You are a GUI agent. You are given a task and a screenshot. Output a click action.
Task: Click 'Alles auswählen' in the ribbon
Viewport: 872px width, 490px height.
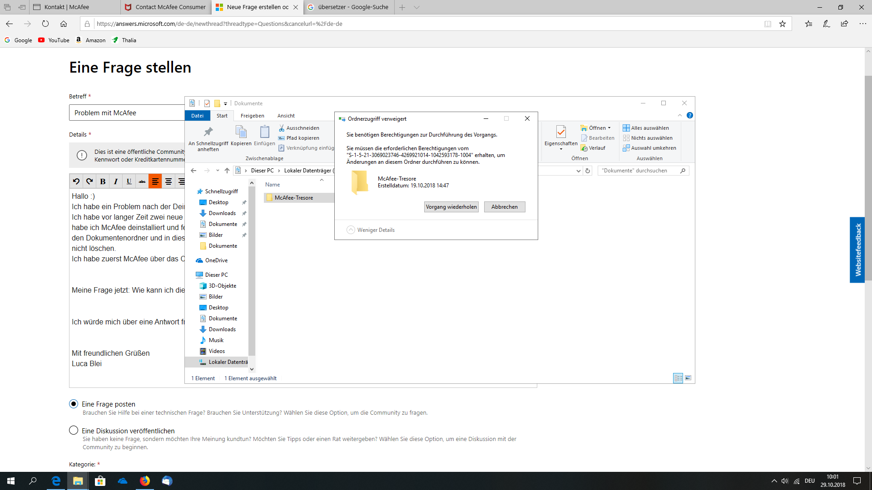(x=646, y=128)
